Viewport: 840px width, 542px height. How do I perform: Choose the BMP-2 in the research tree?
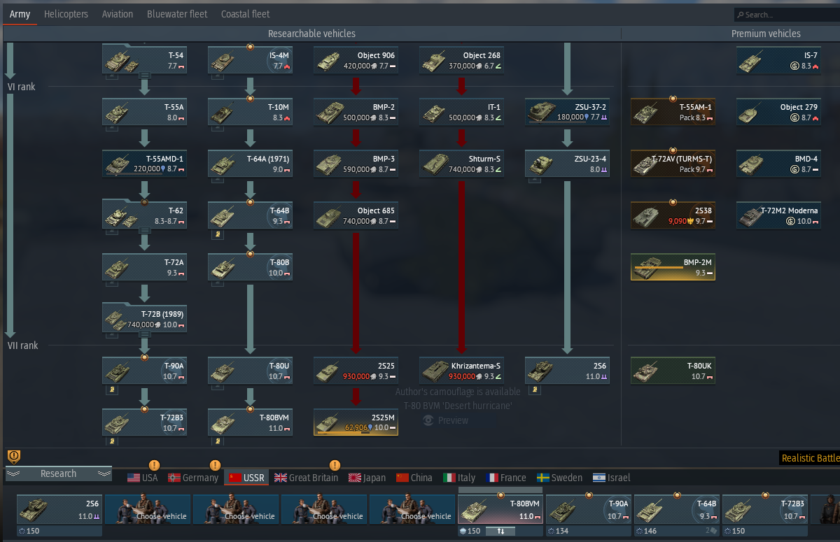point(356,112)
